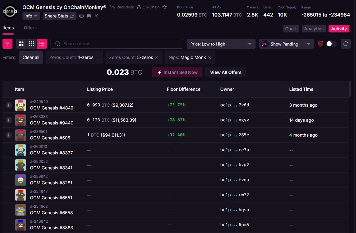Open thumbnail of OCM Genesis #4849
This screenshot has height=233, width=356.
point(21,105)
